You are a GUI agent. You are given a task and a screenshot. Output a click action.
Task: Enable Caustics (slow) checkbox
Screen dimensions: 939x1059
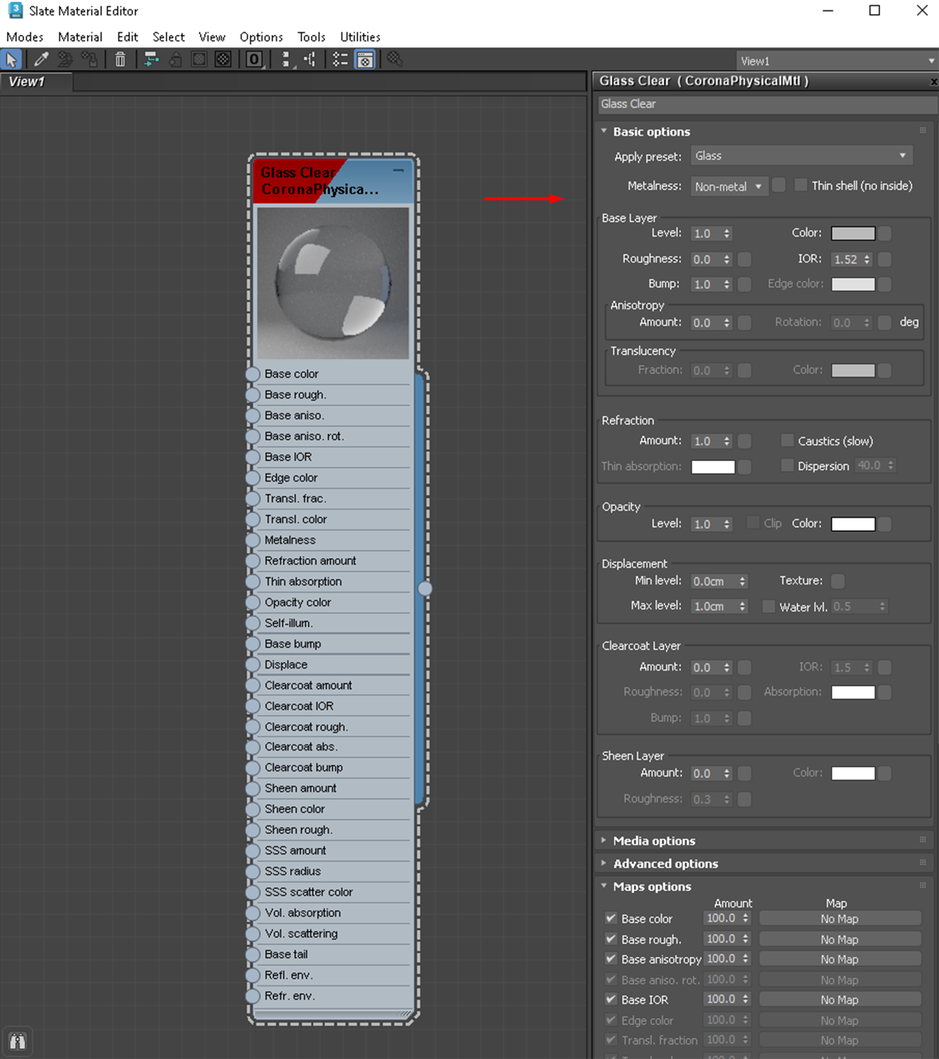[787, 440]
